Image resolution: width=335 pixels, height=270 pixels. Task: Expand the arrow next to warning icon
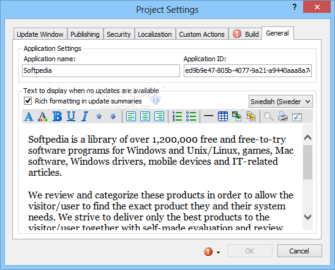(218, 252)
